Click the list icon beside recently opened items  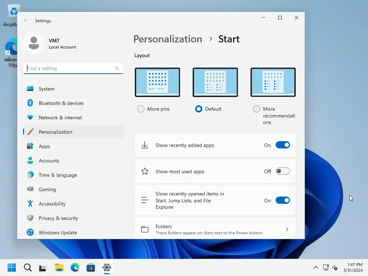point(144,200)
